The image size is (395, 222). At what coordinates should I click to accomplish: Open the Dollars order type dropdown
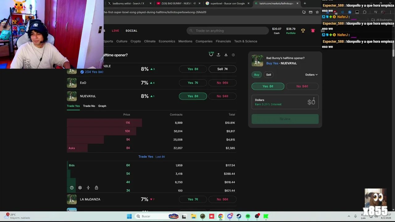pyautogui.click(x=311, y=75)
